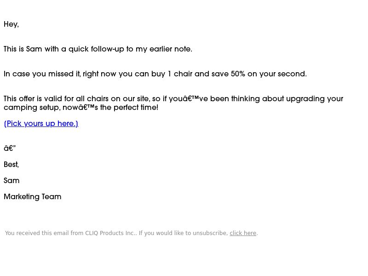Click the 'This is Sam' intro sentence
368x276 pixels.
click(x=98, y=49)
